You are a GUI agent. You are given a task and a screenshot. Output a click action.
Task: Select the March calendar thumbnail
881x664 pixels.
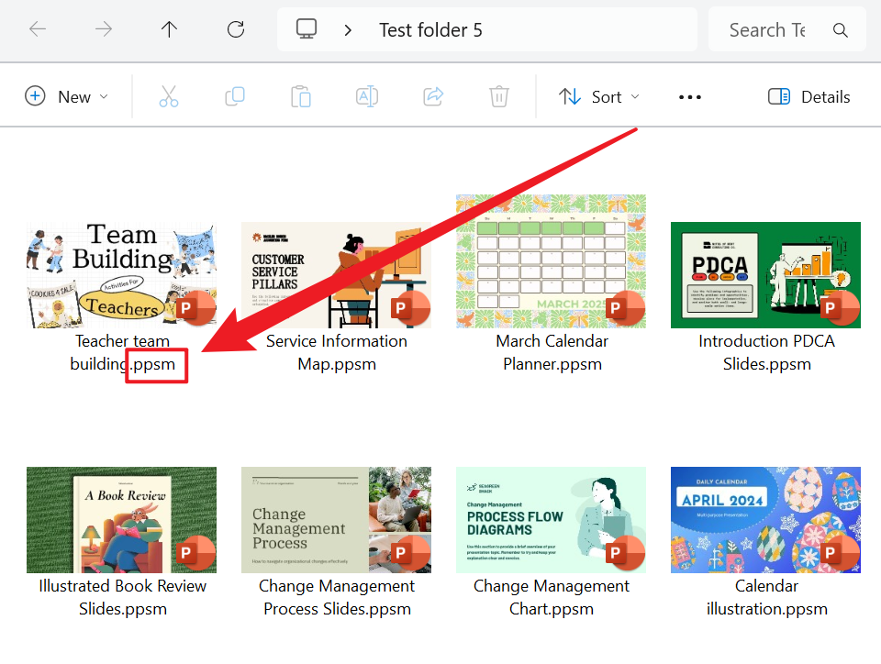(552, 261)
